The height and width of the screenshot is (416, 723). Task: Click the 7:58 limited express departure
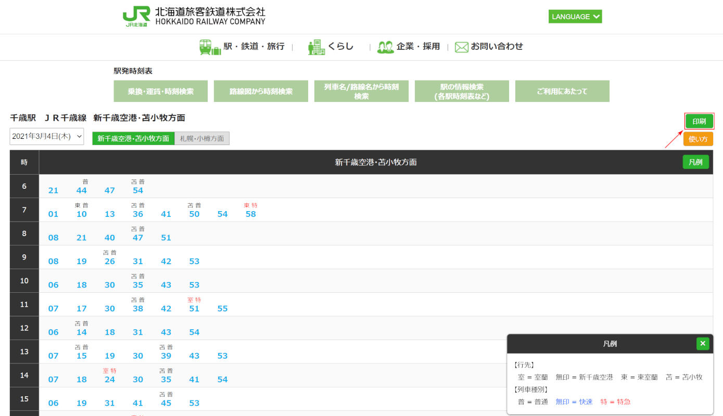[x=251, y=214]
